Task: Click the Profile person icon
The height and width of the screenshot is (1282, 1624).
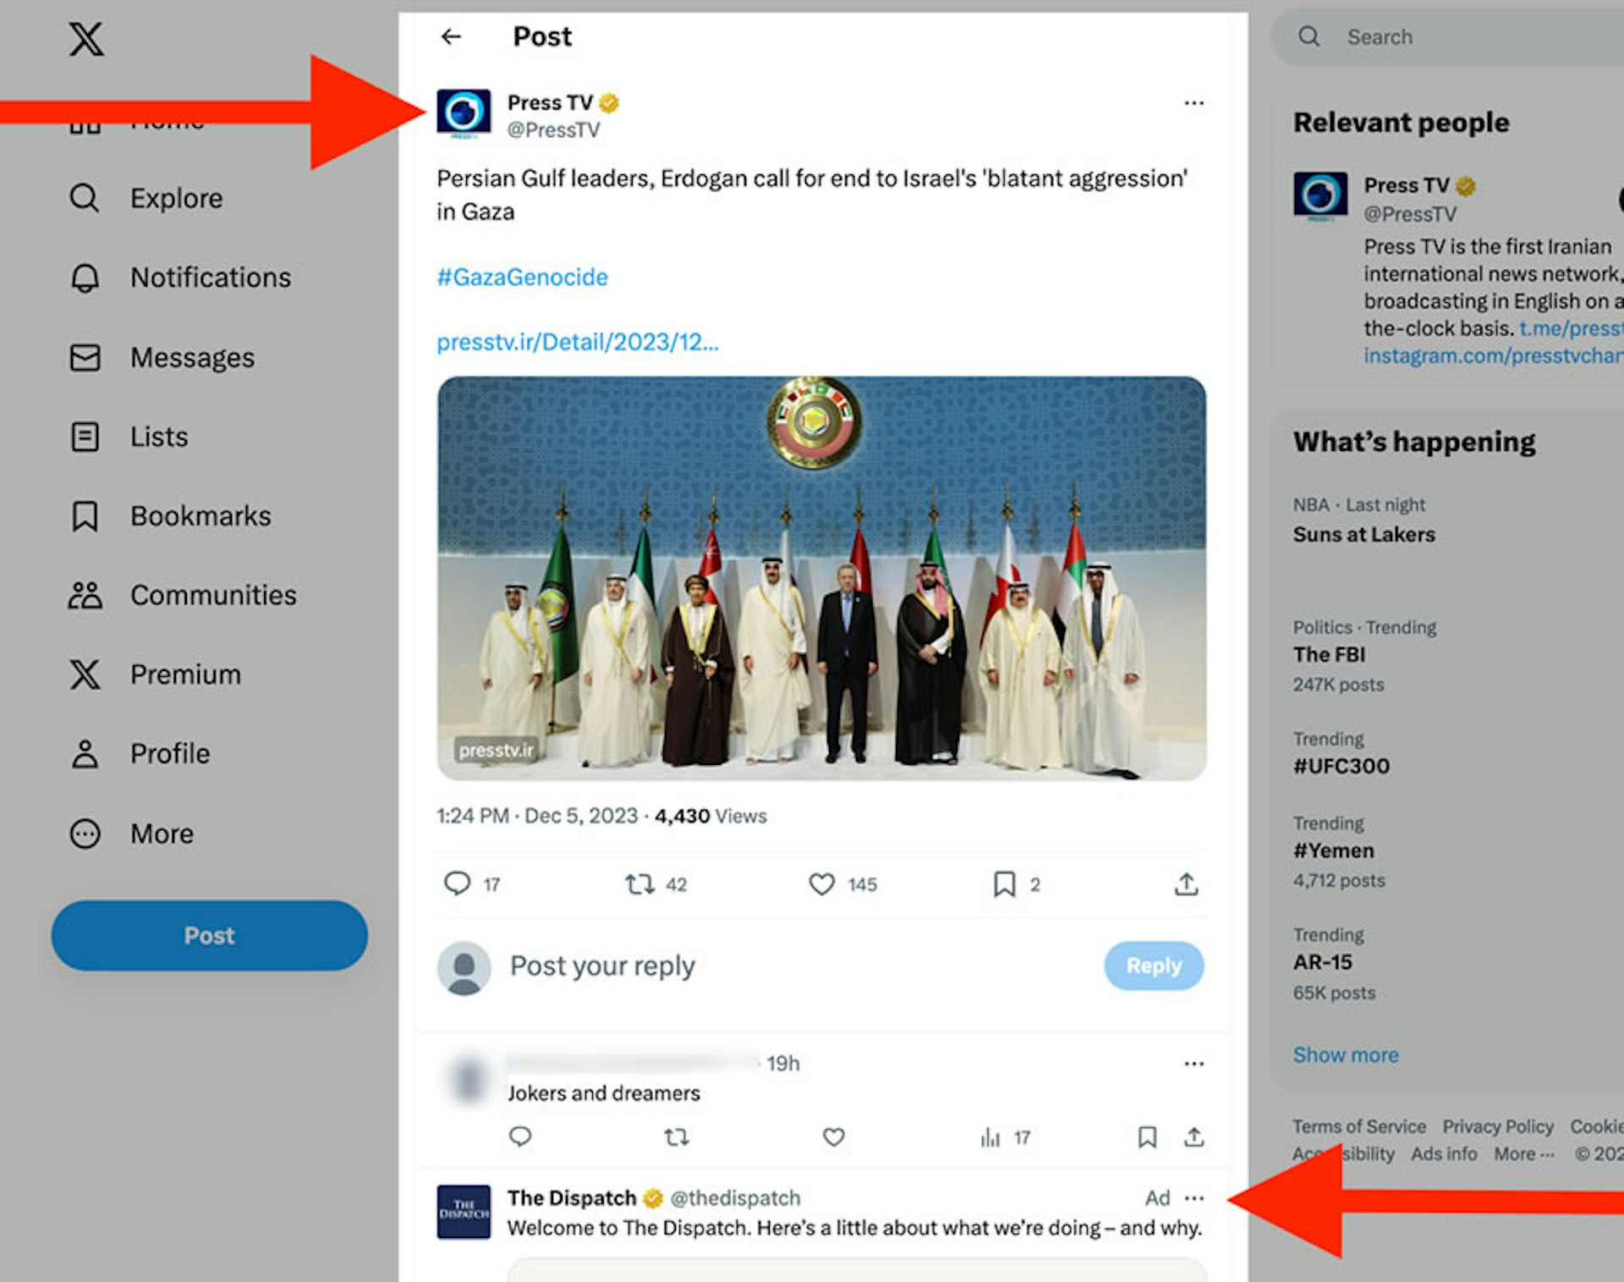Action: coord(85,754)
